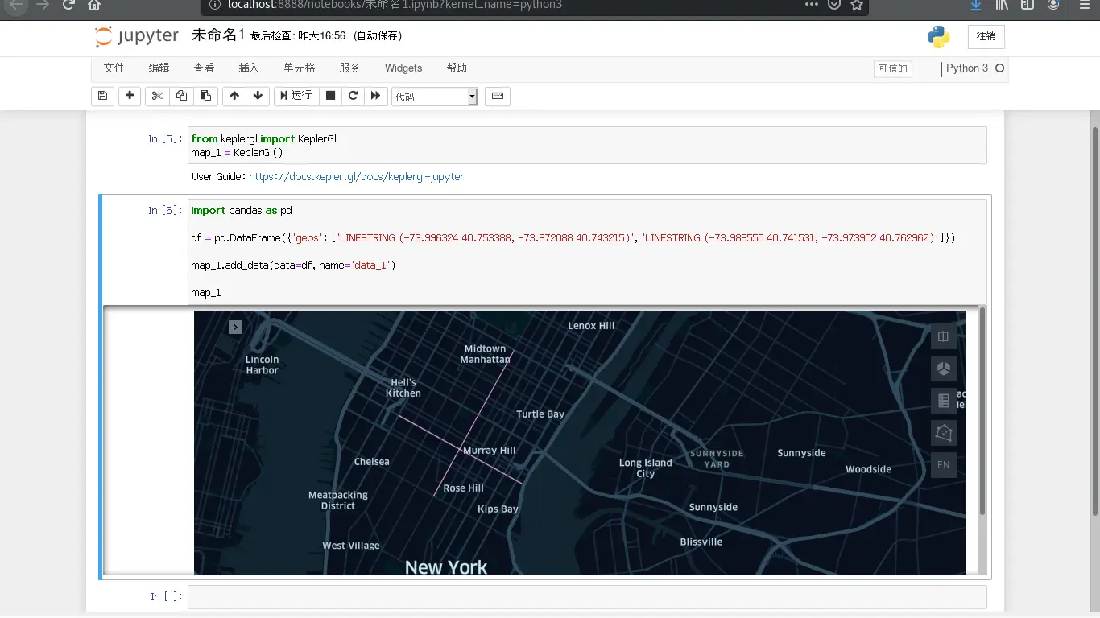Run the cell with the 运行 button
The image size is (1100, 618).
click(296, 96)
